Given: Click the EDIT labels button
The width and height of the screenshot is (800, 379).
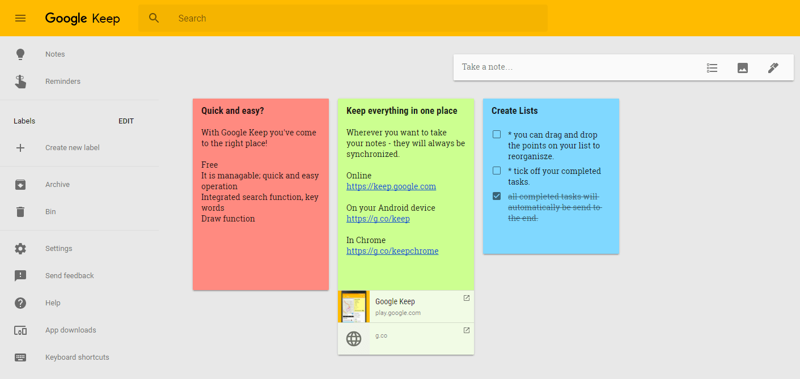Looking at the screenshot, I should click(126, 121).
